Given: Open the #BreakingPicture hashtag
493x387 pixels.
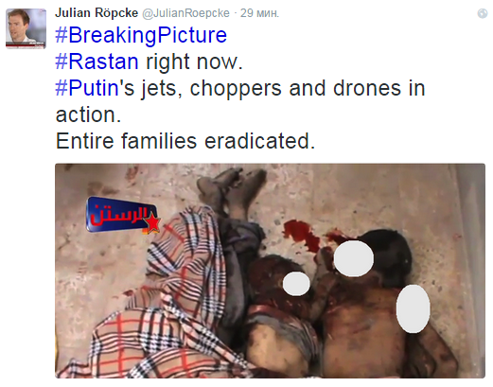Looking at the screenshot, I should click(x=141, y=35).
